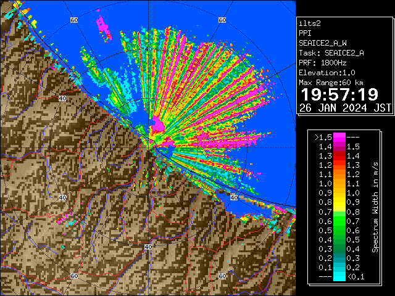The width and height of the screenshot is (395, 296).
Task: Click the yellow 0.9 legend swatch
Action: point(339,197)
